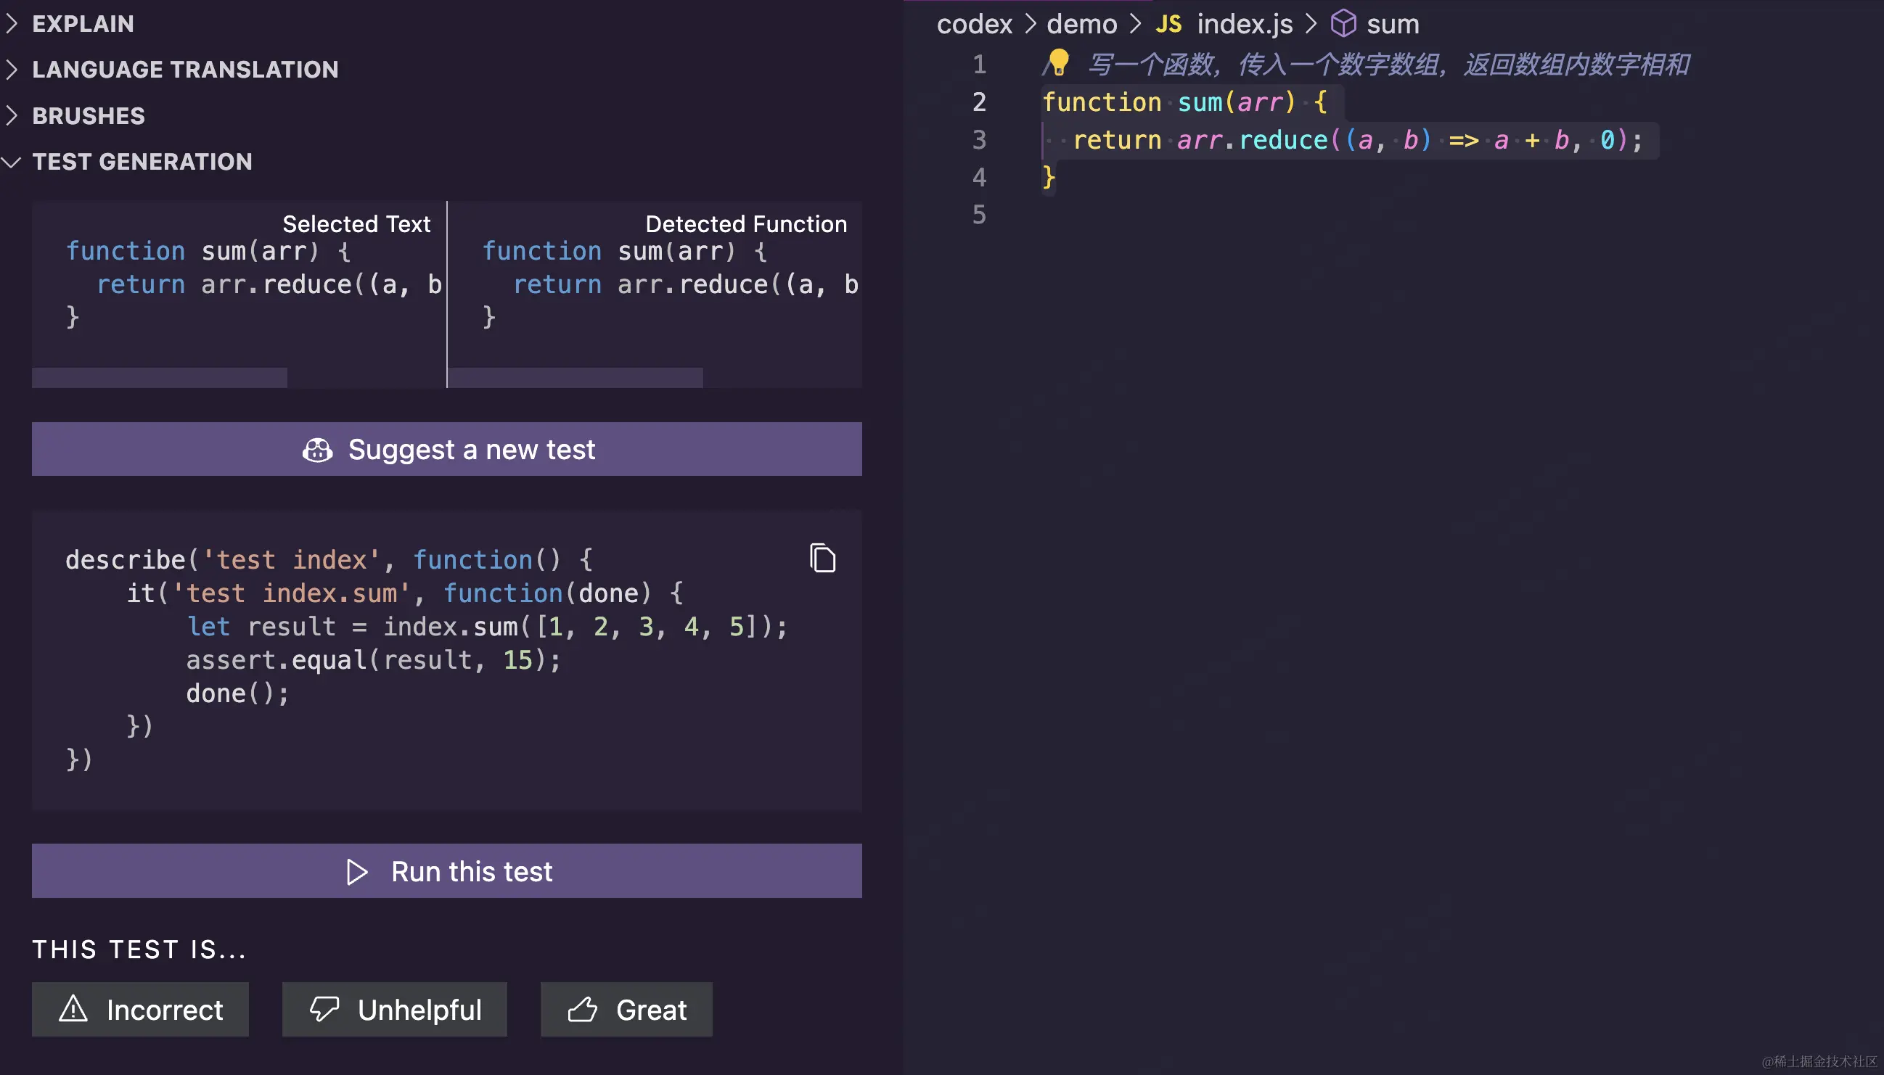
Task: Click the sum symbol cube icon in breadcrumb
Action: pyautogui.click(x=1343, y=24)
